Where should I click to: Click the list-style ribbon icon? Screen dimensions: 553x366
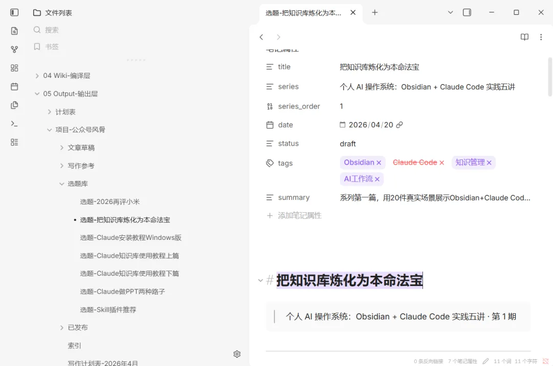[x=14, y=142]
